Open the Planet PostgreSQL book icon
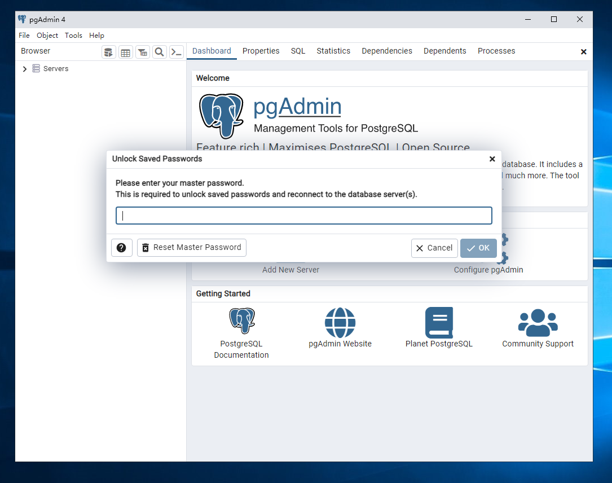 tap(439, 322)
